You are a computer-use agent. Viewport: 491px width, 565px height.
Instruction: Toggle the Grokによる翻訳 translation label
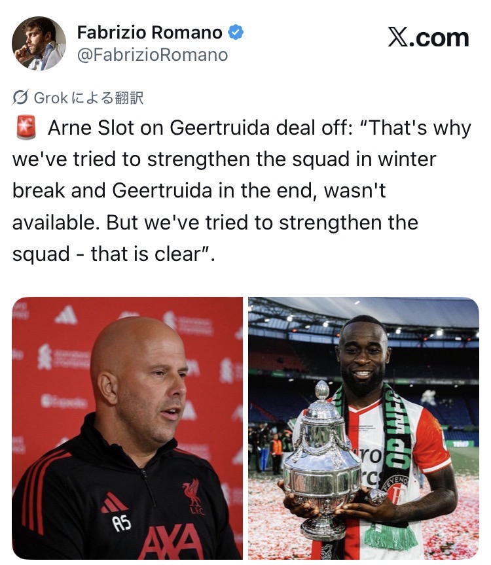(89, 97)
